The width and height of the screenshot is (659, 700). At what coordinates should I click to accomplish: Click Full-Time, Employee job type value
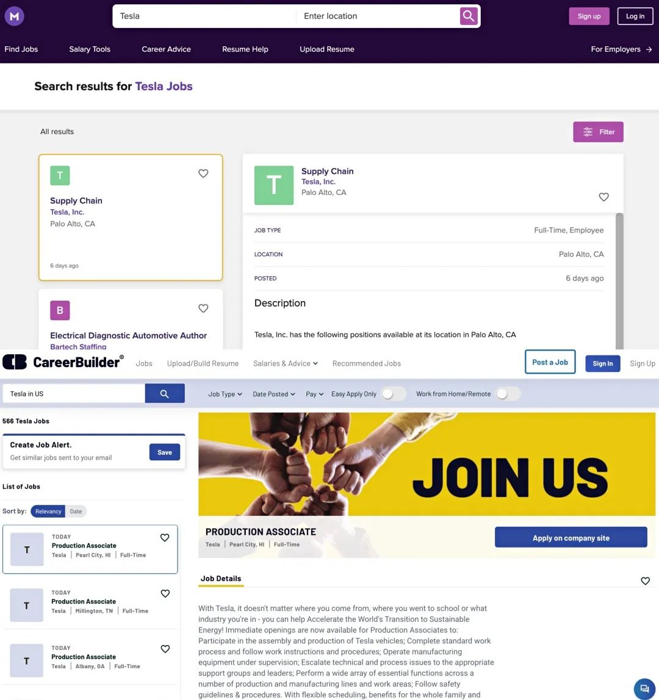(569, 230)
